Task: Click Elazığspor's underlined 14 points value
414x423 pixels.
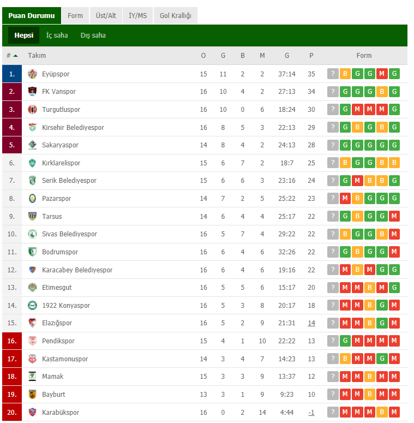Action: (x=311, y=323)
